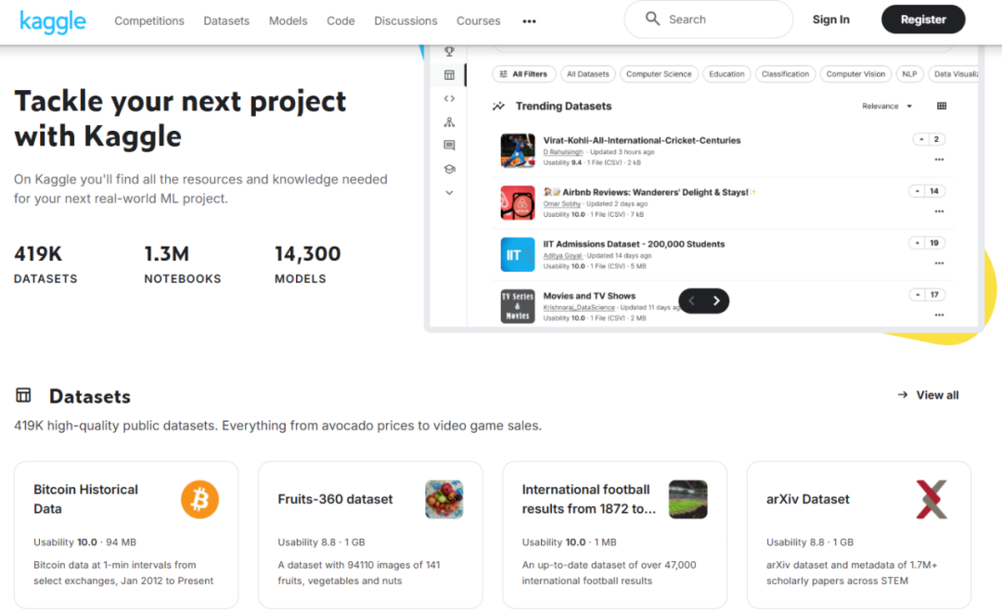Click the 1.3M NOTEBOOKS statistic
Image resolution: width=1002 pixels, height=613 pixels.
[182, 263]
